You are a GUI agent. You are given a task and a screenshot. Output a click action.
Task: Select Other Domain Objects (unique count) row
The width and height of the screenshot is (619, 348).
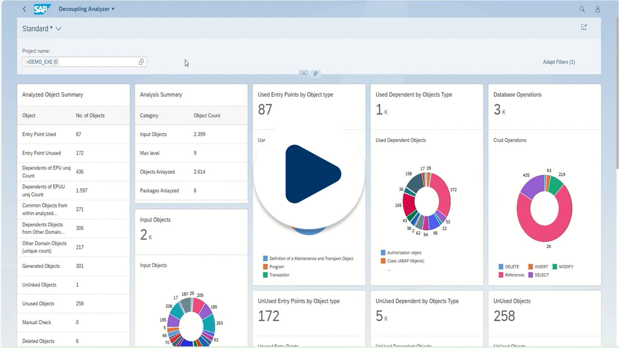73,247
